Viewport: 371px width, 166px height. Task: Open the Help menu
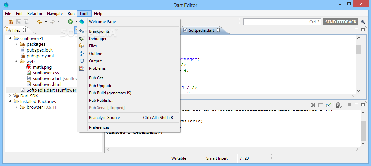coord(98,14)
